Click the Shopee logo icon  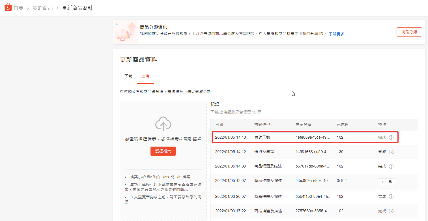(x=8, y=7)
